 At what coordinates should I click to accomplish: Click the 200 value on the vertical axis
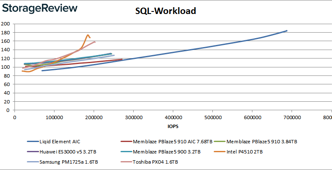click(5, 24)
